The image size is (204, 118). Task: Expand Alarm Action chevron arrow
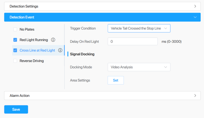pyautogui.click(x=195, y=96)
